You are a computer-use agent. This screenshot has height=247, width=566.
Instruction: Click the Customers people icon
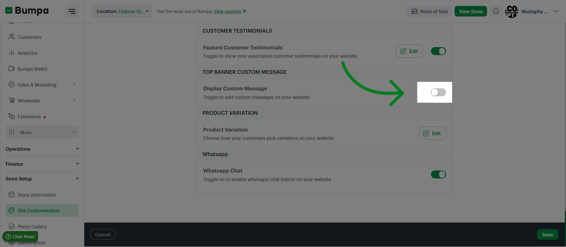(11, 37)
